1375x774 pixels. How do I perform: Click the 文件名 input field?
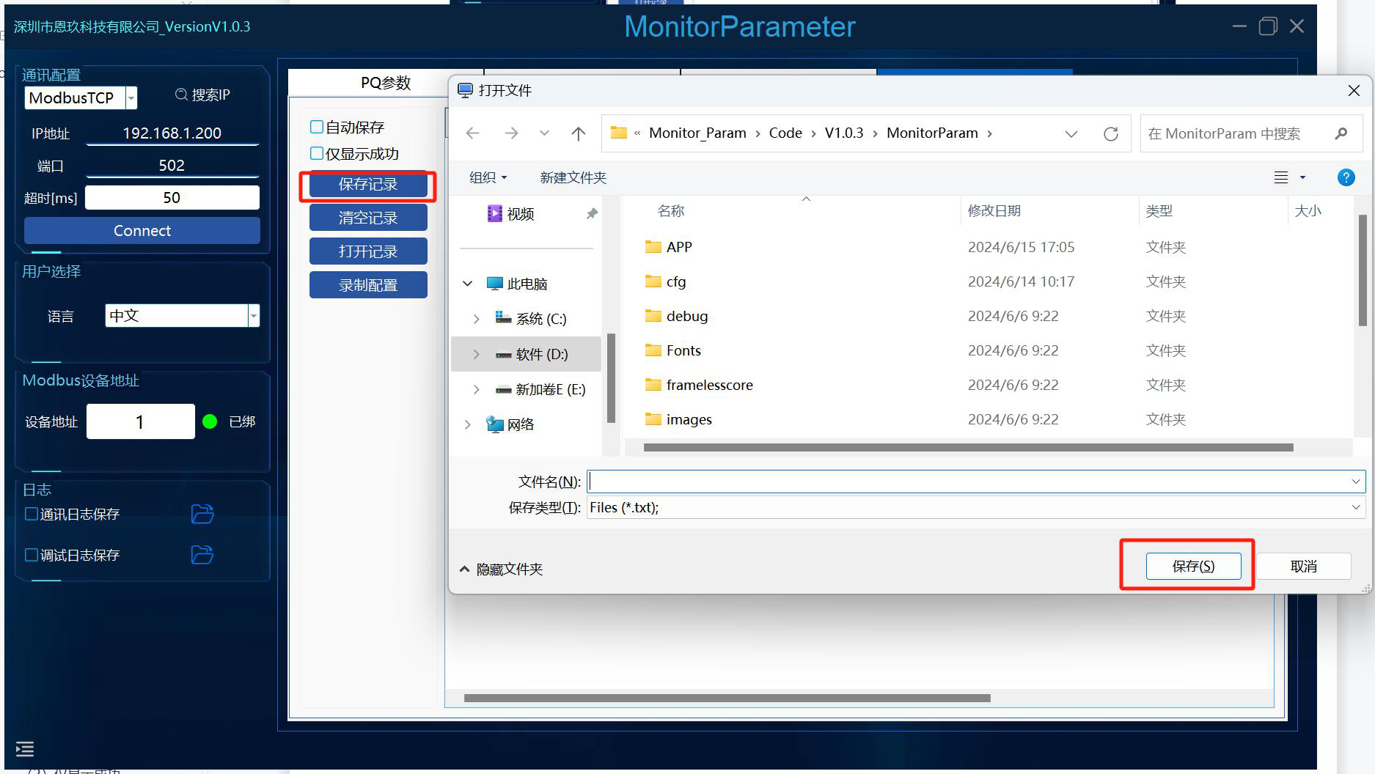[x=976, y=482]
